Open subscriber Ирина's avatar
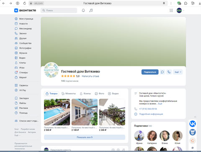The image size is (201, 152). click(139, 136)
